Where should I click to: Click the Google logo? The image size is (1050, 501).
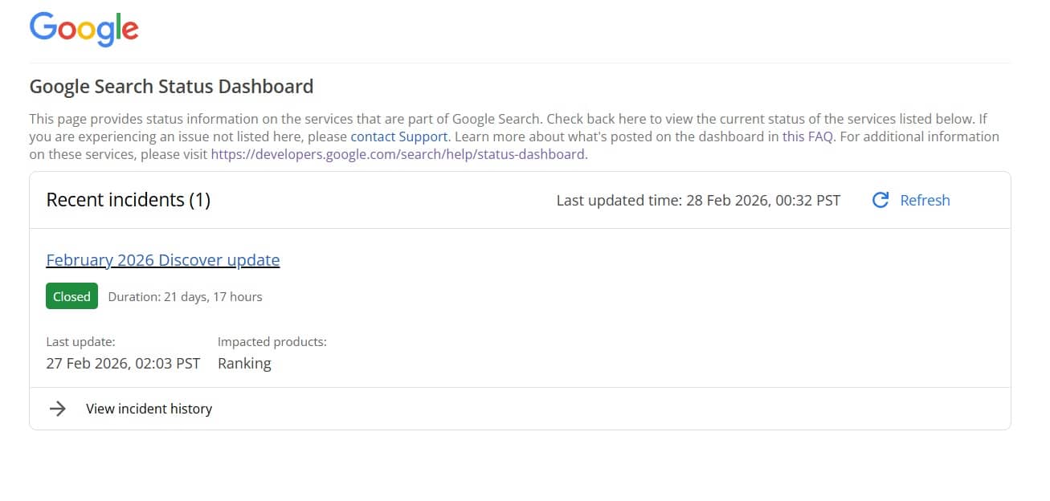pyautogui.click(x=84, y=30)
